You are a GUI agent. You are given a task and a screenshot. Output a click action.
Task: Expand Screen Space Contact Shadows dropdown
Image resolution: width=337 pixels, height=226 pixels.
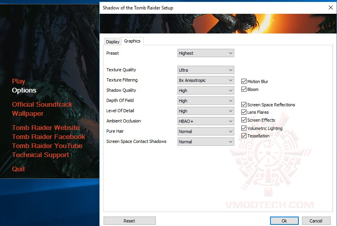click(x=206, y=142)
